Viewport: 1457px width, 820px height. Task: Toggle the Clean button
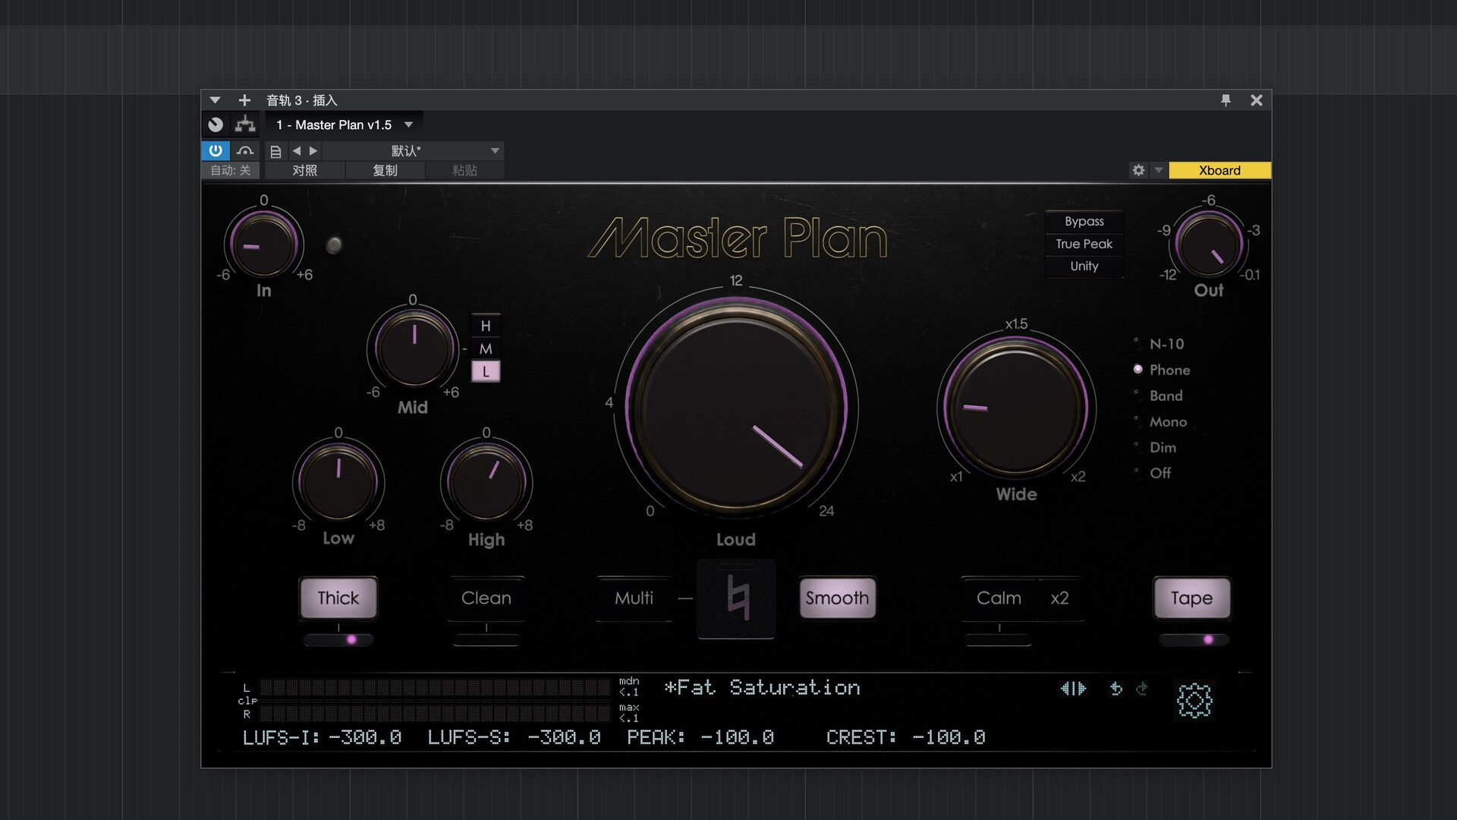486,598
